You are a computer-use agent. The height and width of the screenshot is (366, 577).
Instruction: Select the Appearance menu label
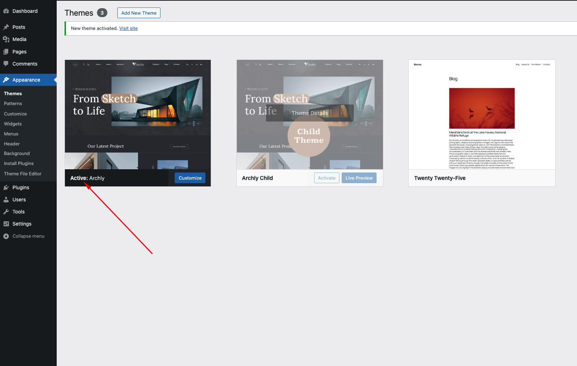point(26,80)
